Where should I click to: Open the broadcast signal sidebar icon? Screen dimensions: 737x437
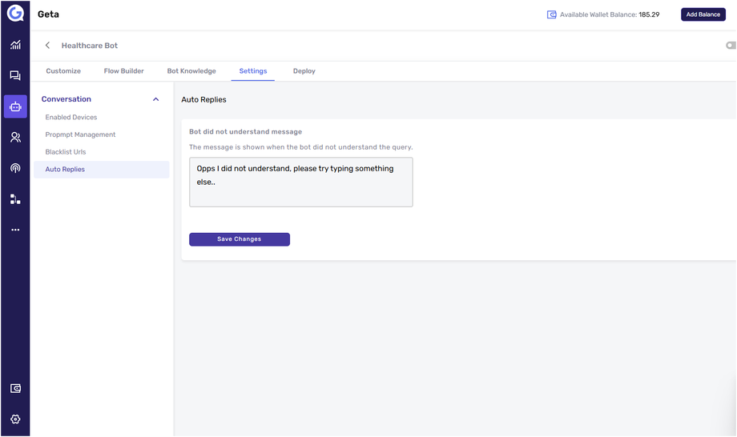pos(15,168)
